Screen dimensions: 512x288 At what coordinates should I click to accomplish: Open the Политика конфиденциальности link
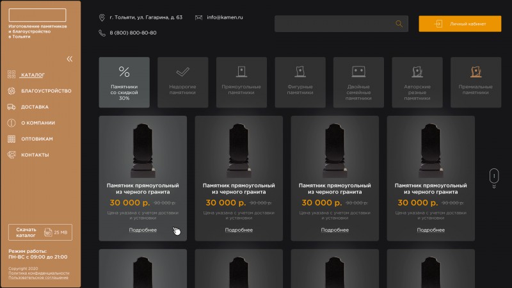tap(39, 273)
